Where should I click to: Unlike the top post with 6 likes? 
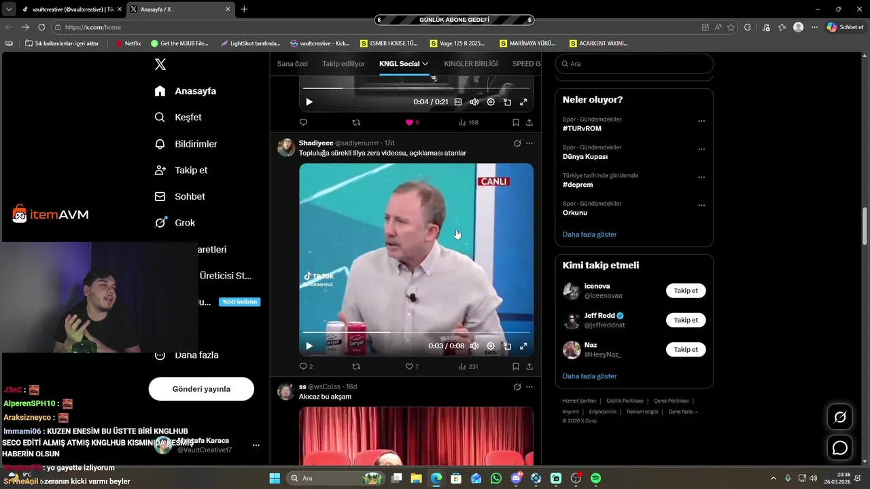click(x=412, y=122)
